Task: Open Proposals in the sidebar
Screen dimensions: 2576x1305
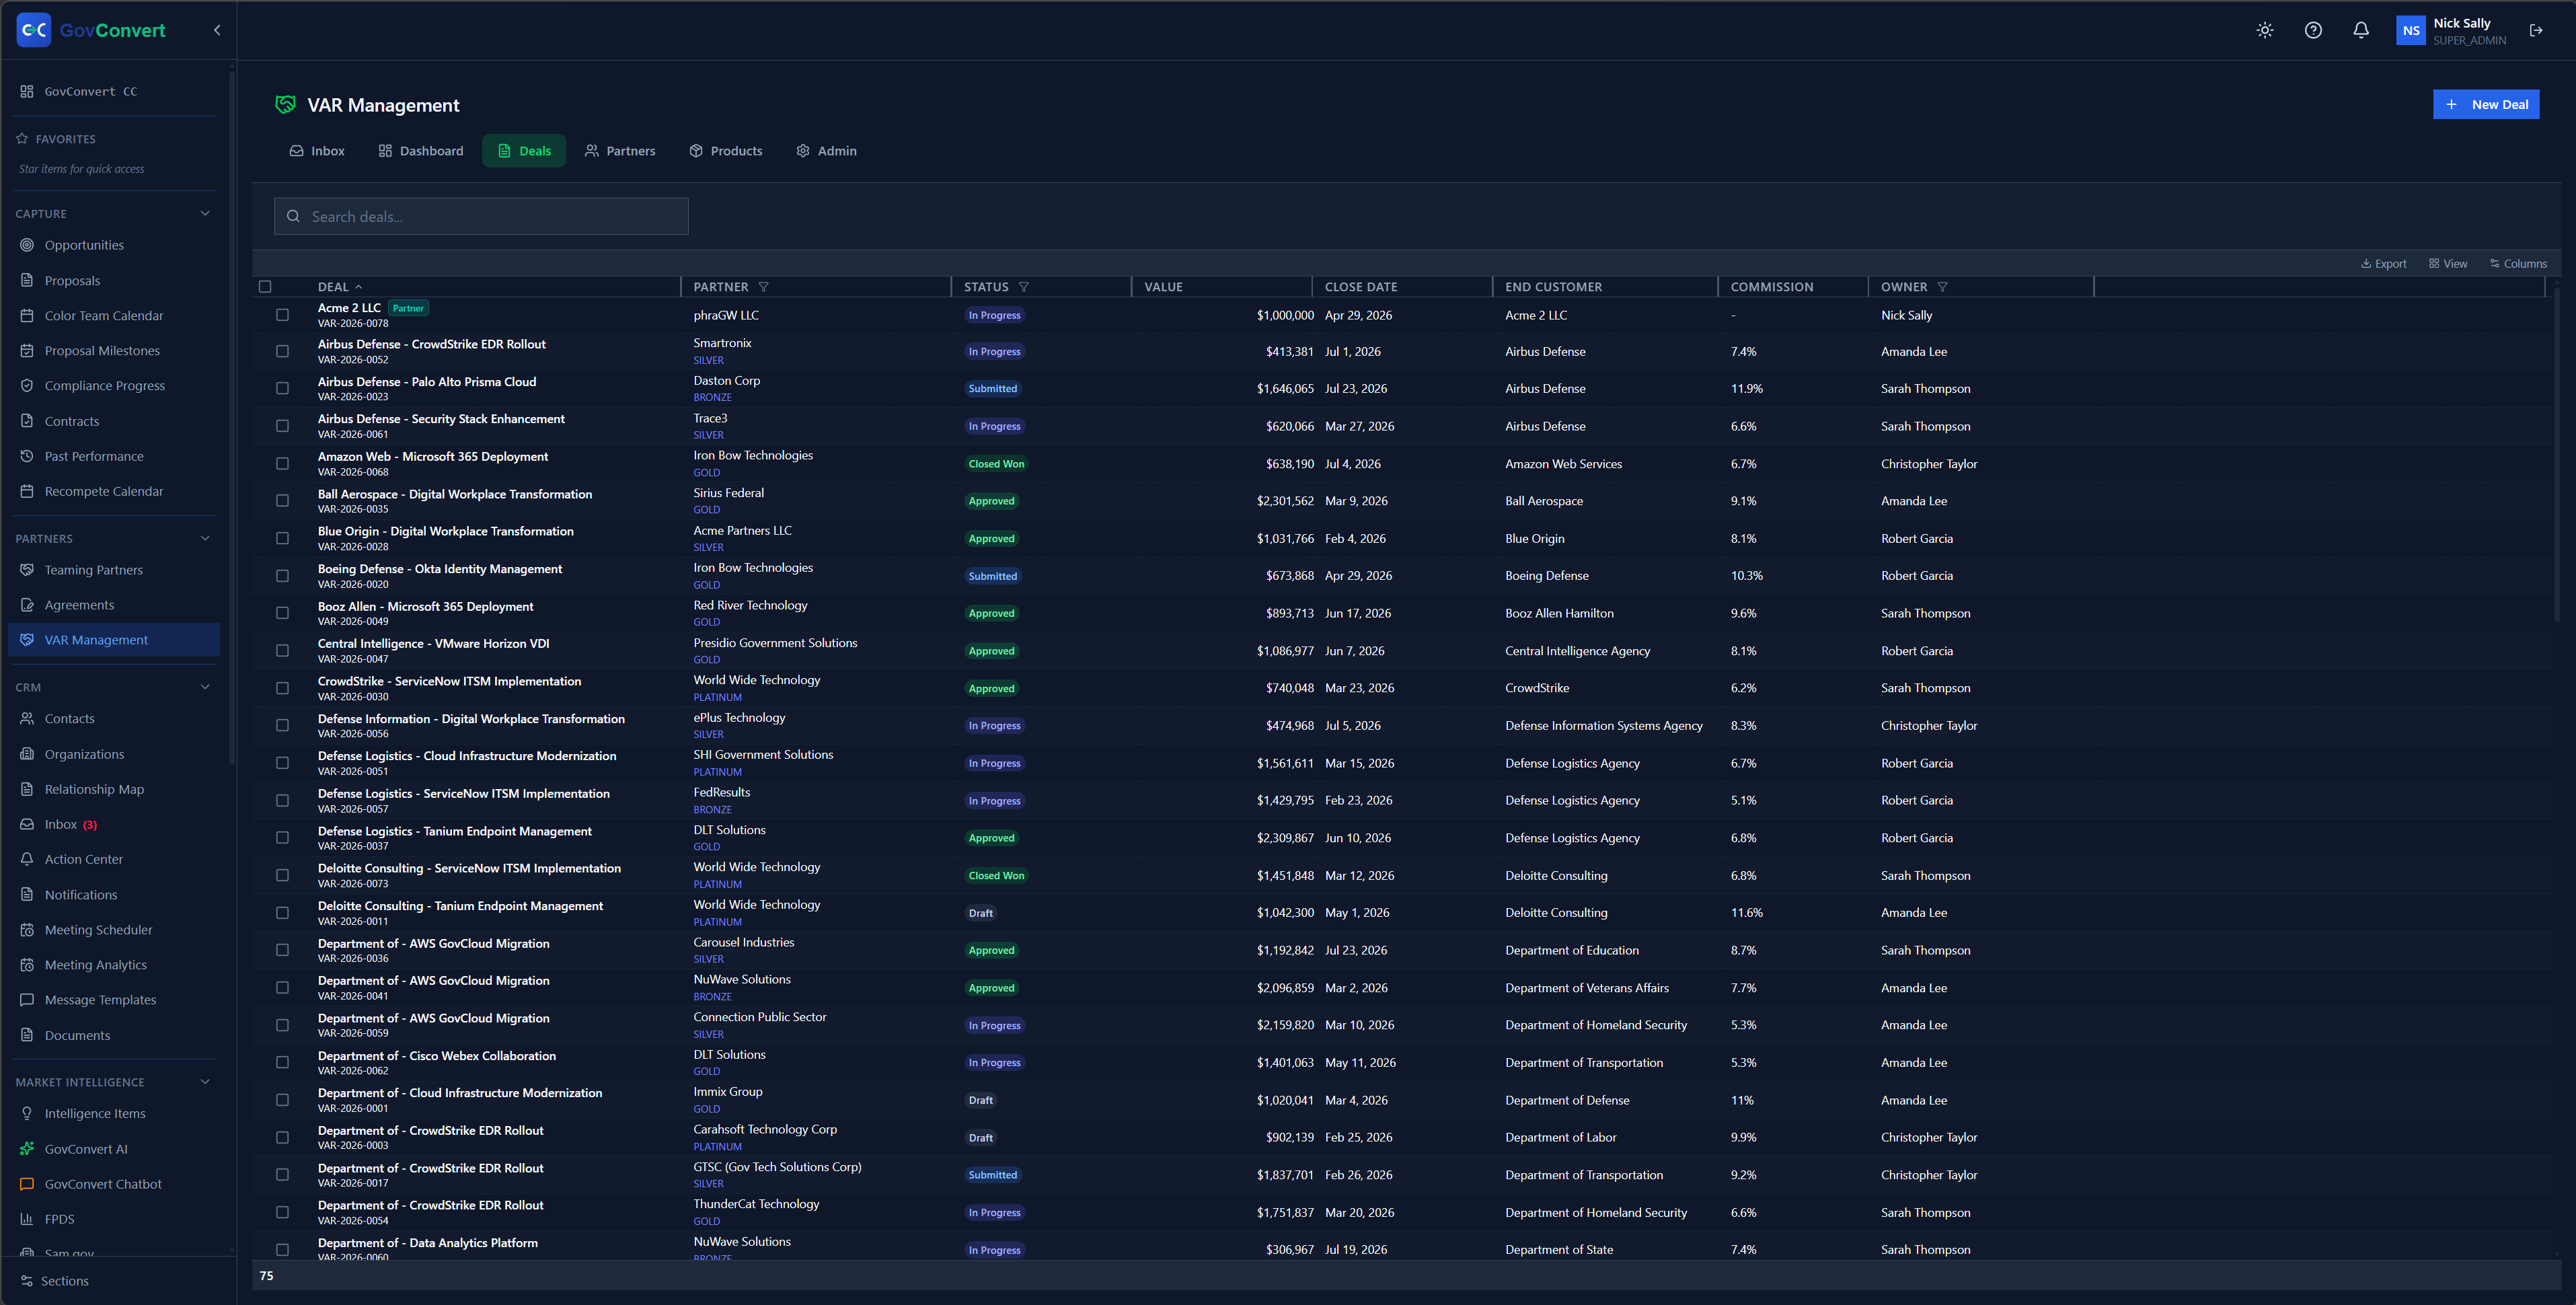Action: pos(72,281)
